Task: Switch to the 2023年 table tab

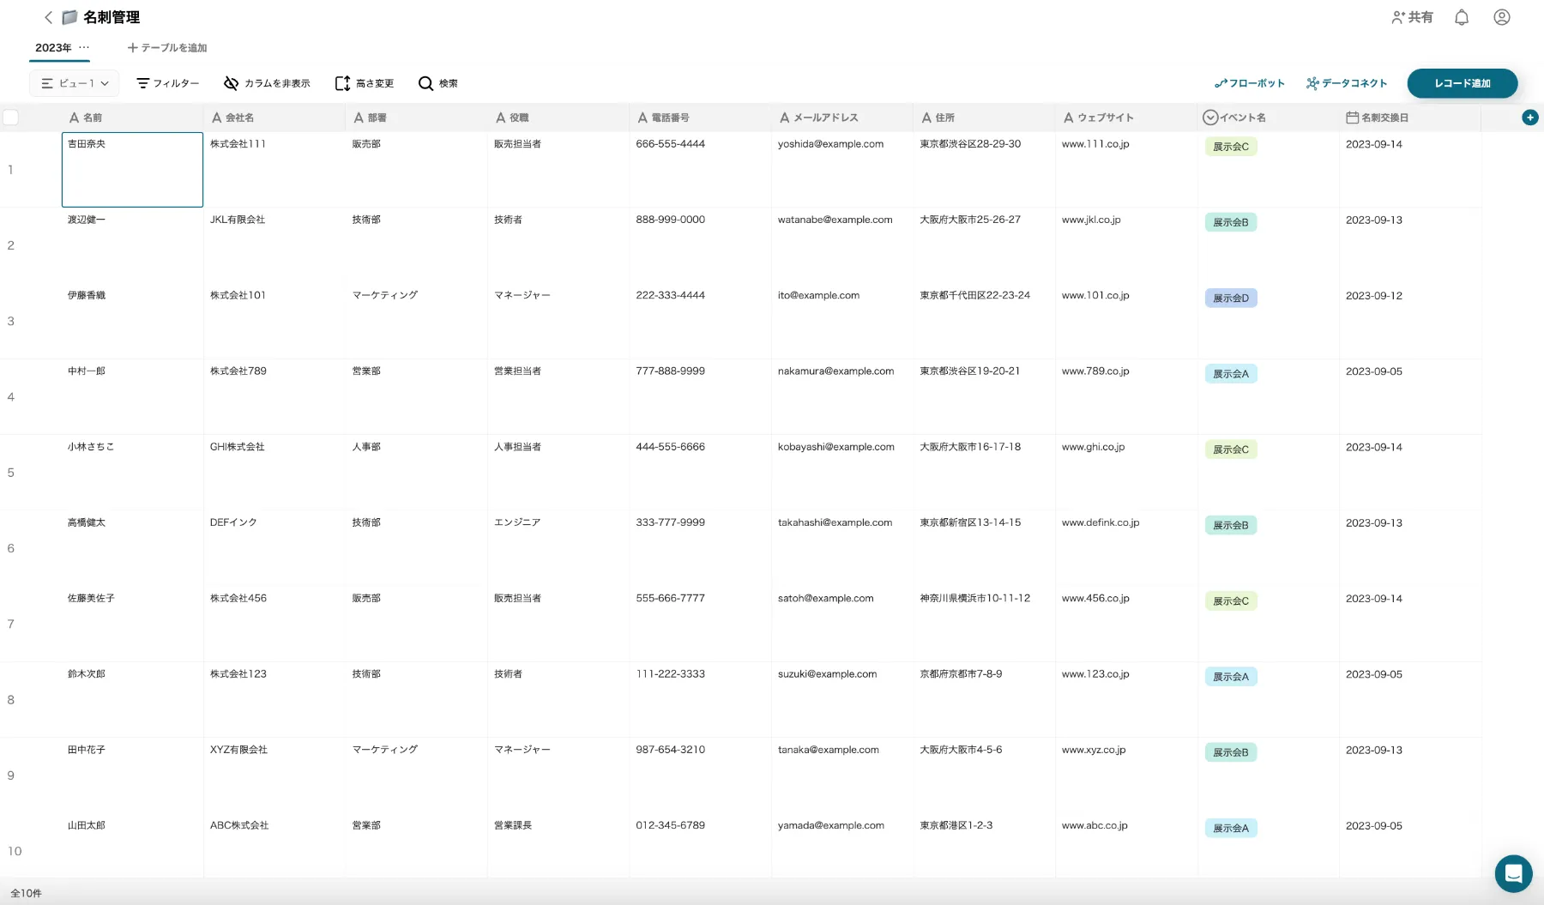Action: tap(53, 48)
